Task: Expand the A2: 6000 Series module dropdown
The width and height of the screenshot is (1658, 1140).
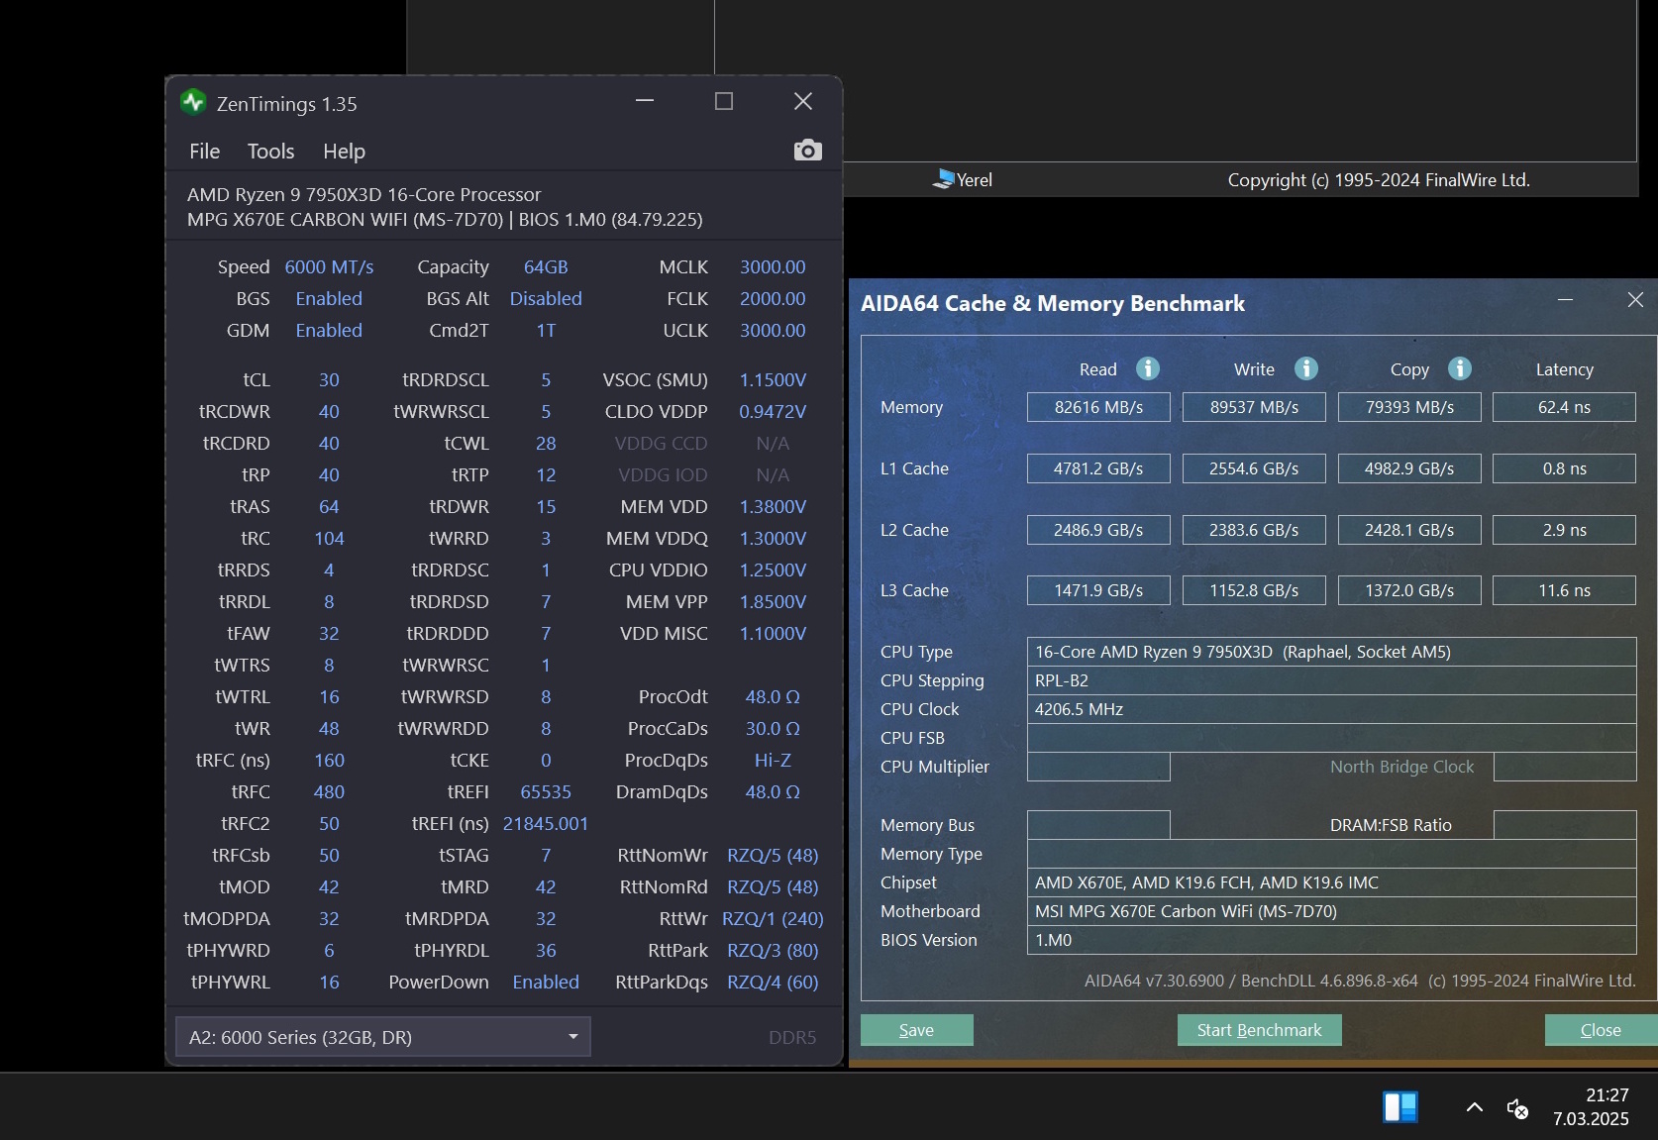Action: click(382, 1037)
